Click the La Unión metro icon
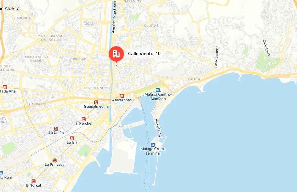Image resolution: width=297 pixels, height=192 pixels. (x=56, y=129)
